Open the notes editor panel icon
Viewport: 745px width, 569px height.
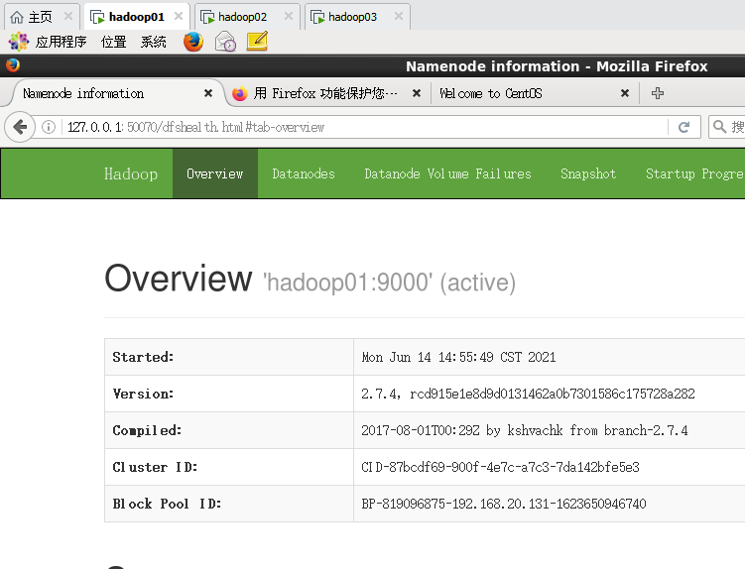(257, 42)
